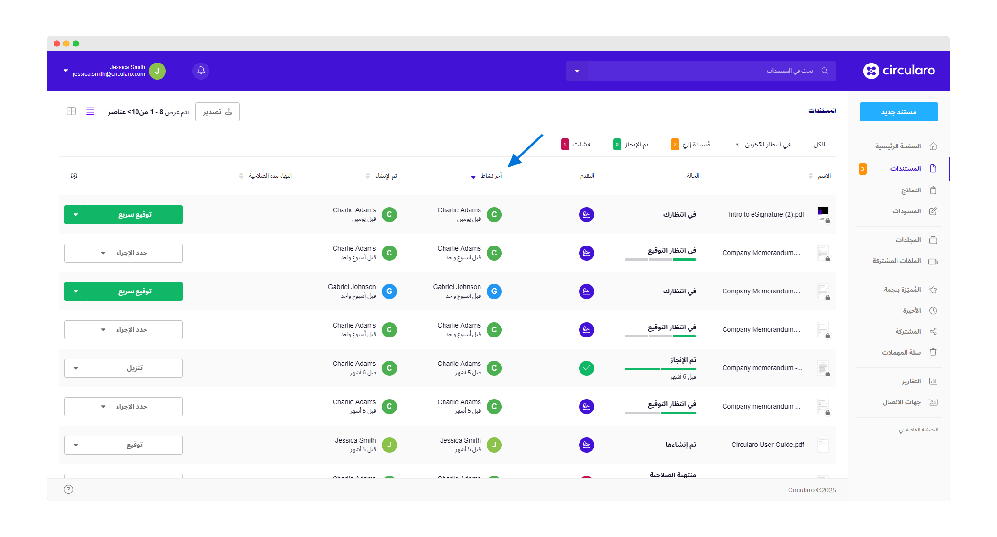Click the مستند جديد new document button
997x537 pixels.
[898, 112]
